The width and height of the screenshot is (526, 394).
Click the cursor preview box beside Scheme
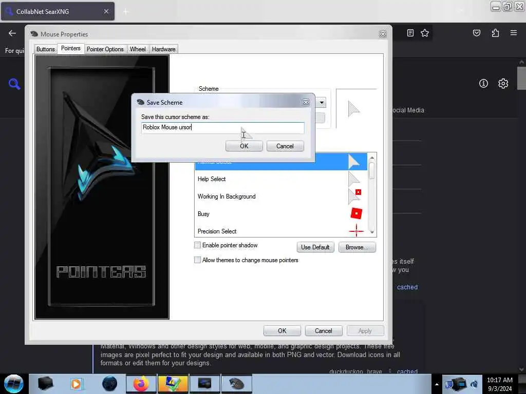pos(356,109)
